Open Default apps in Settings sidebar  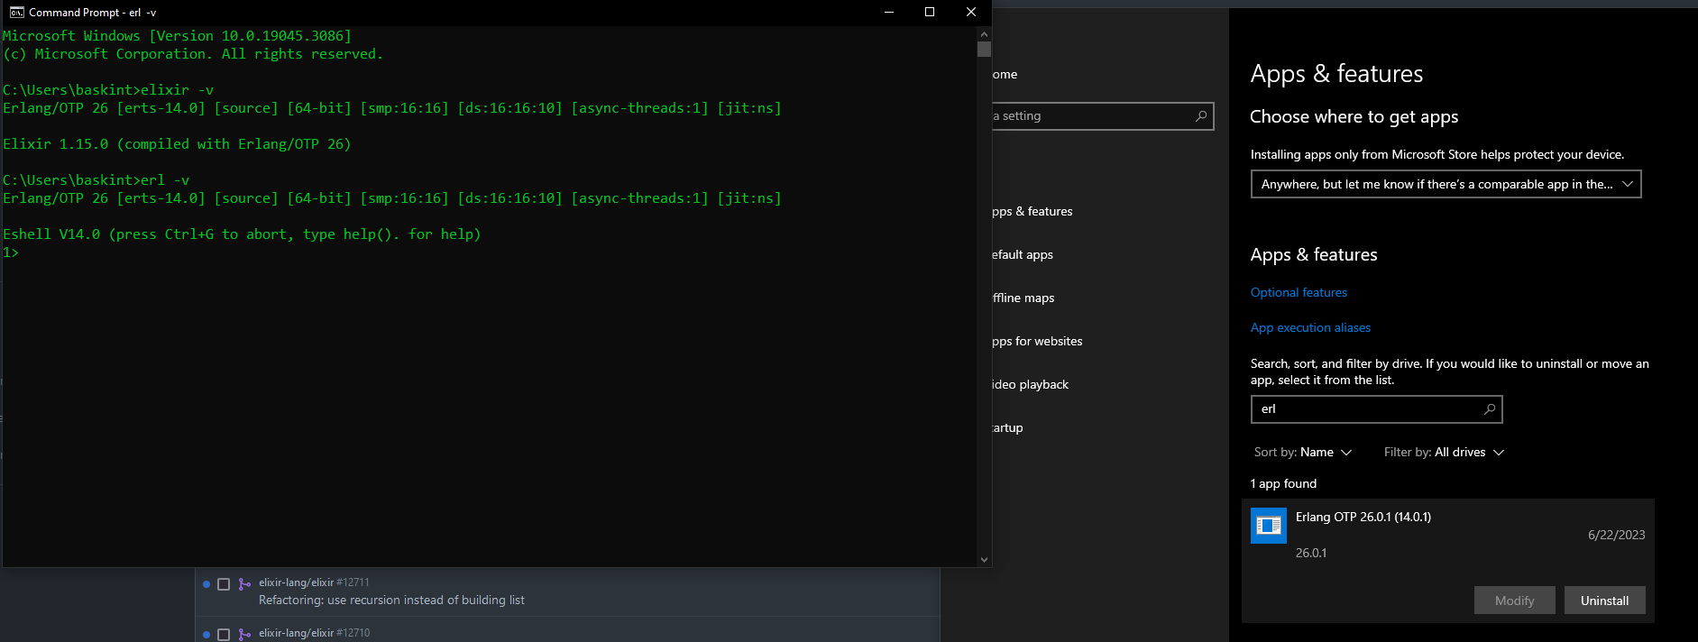[x=1023, y=255]
